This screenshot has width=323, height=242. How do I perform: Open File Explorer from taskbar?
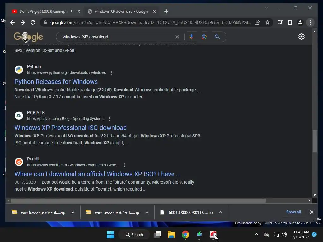click(x=172, y=234)
